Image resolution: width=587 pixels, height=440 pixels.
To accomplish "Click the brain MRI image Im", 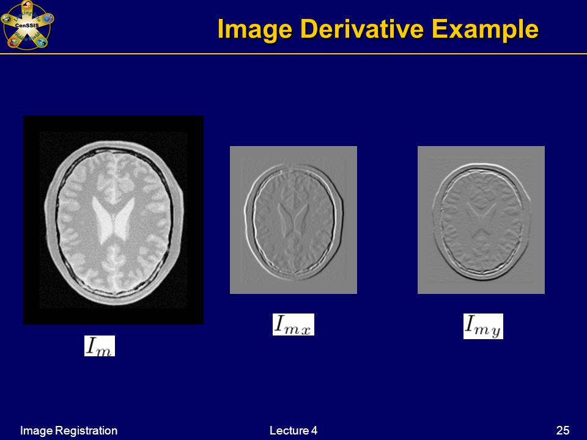I will point(114,220).
